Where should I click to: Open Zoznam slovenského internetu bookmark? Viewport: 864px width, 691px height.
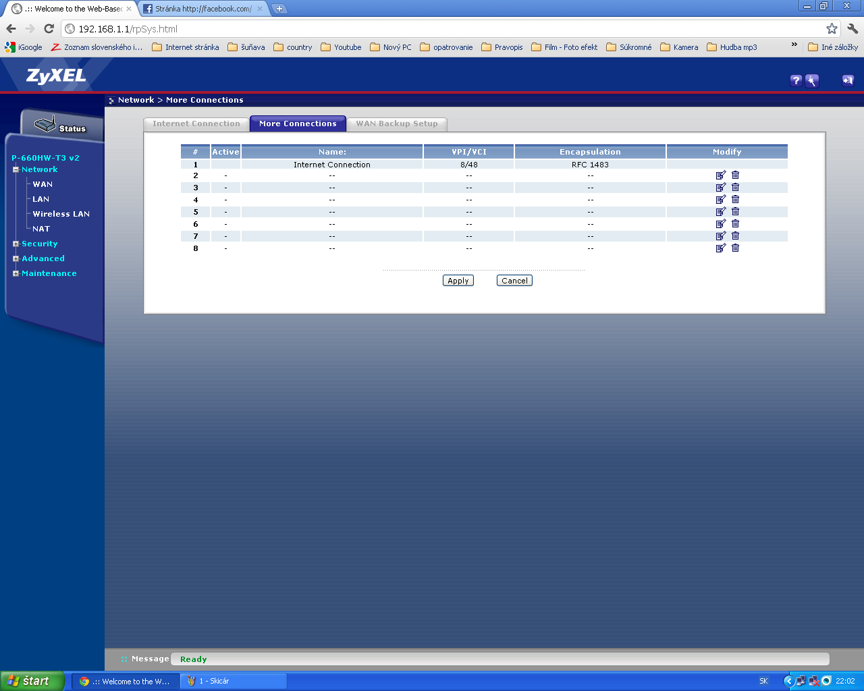click(97, 47)
